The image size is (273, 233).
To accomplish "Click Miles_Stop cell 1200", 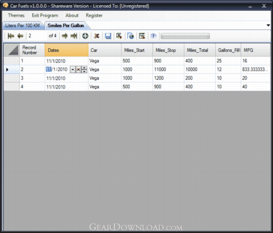I will 168,78.
